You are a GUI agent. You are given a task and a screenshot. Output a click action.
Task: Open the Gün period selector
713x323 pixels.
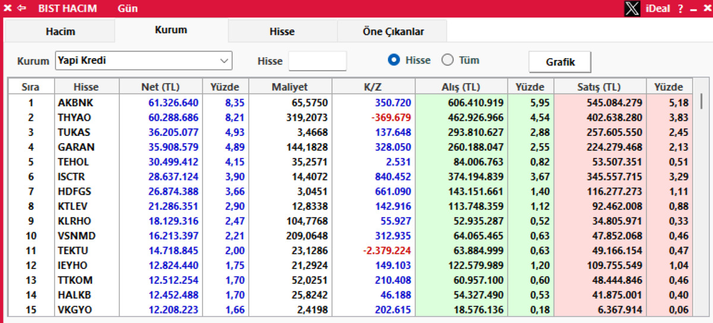click(x=128, y=8)
